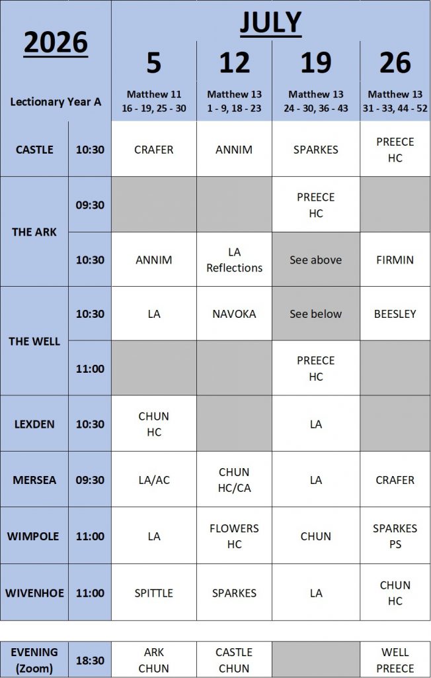
Task: Select the FLOWERS HC cell
Action: (x=234, y=536)
